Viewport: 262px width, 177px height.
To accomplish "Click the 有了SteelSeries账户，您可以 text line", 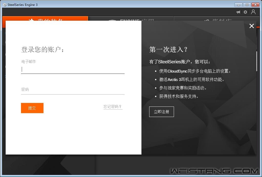I will 179,62.
